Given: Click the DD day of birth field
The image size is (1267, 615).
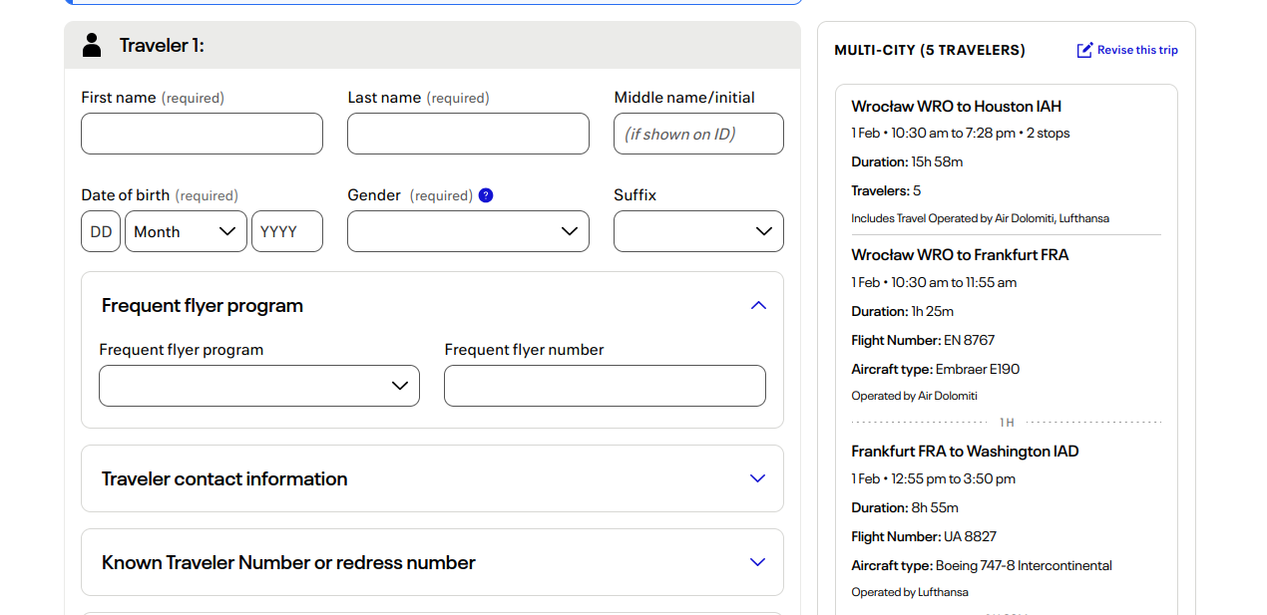Looking at the screenshot, I should pos(101,231).
